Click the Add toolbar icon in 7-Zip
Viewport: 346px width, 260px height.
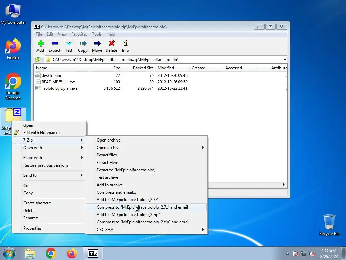41,43
